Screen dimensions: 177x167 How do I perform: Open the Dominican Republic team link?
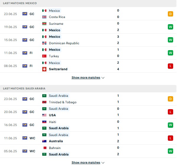(64, 43)
